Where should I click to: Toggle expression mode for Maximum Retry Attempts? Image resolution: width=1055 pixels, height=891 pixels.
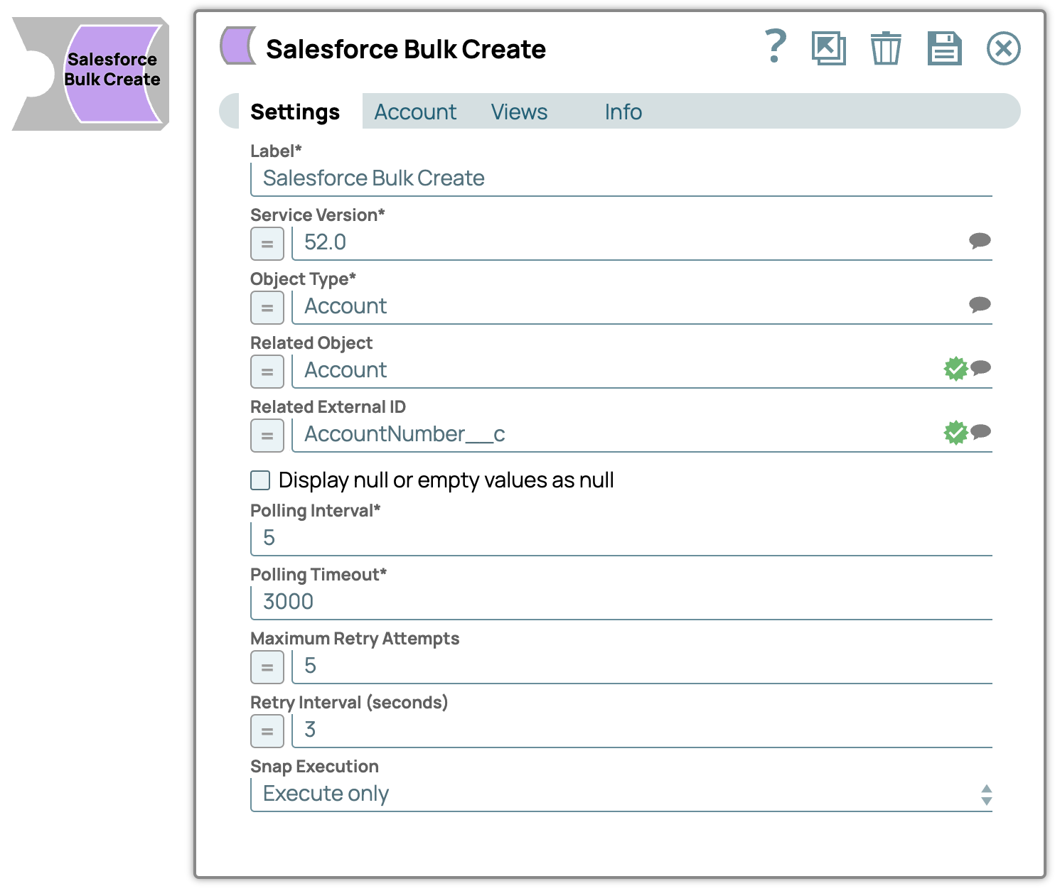[267, 667]
